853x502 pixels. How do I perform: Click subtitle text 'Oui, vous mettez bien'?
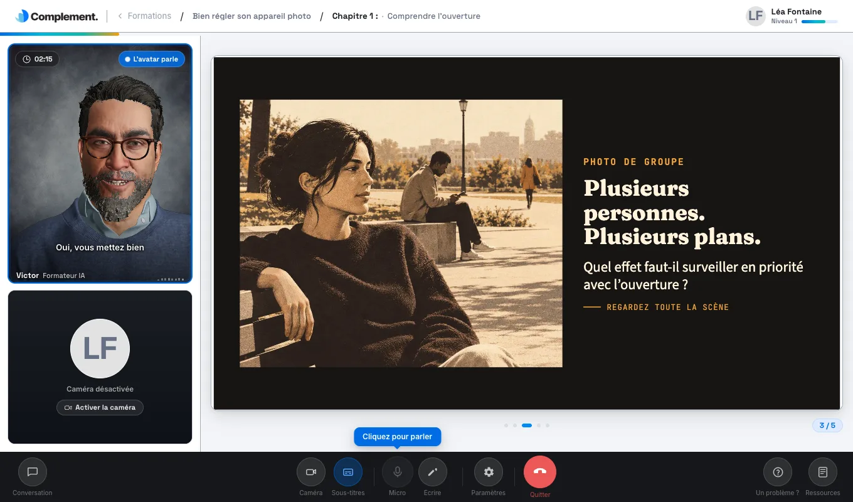tap(100, 247)
